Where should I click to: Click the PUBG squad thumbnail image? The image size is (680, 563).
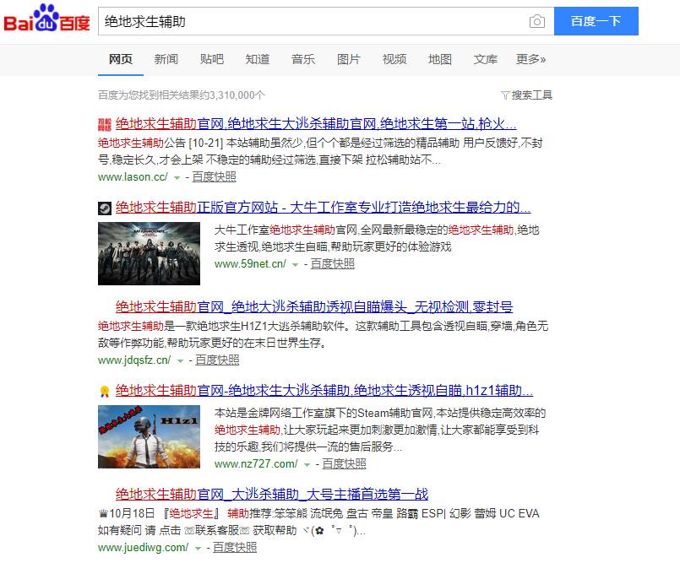[150, 253]
